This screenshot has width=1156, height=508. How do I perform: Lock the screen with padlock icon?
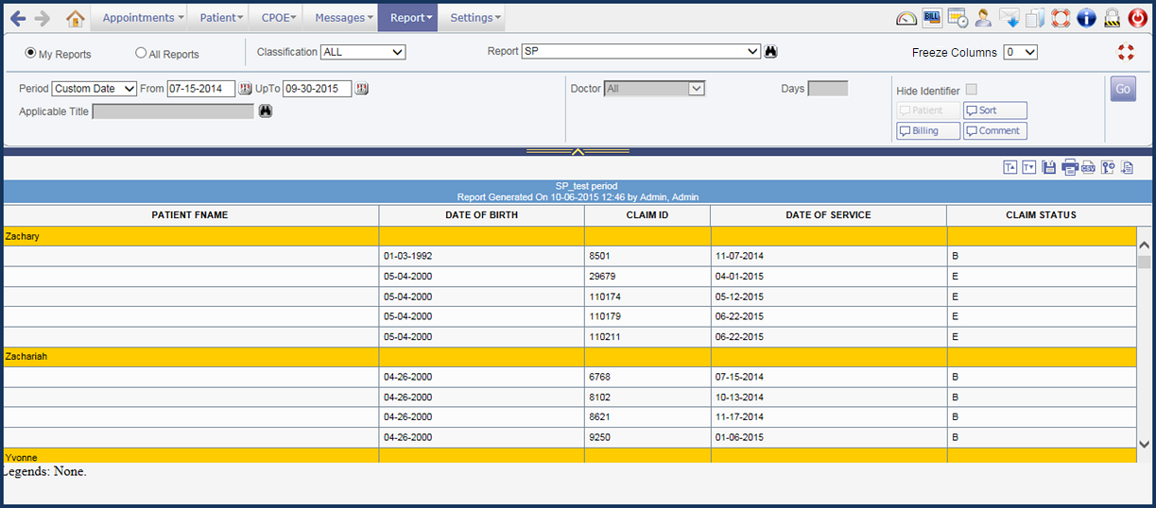1112,18
